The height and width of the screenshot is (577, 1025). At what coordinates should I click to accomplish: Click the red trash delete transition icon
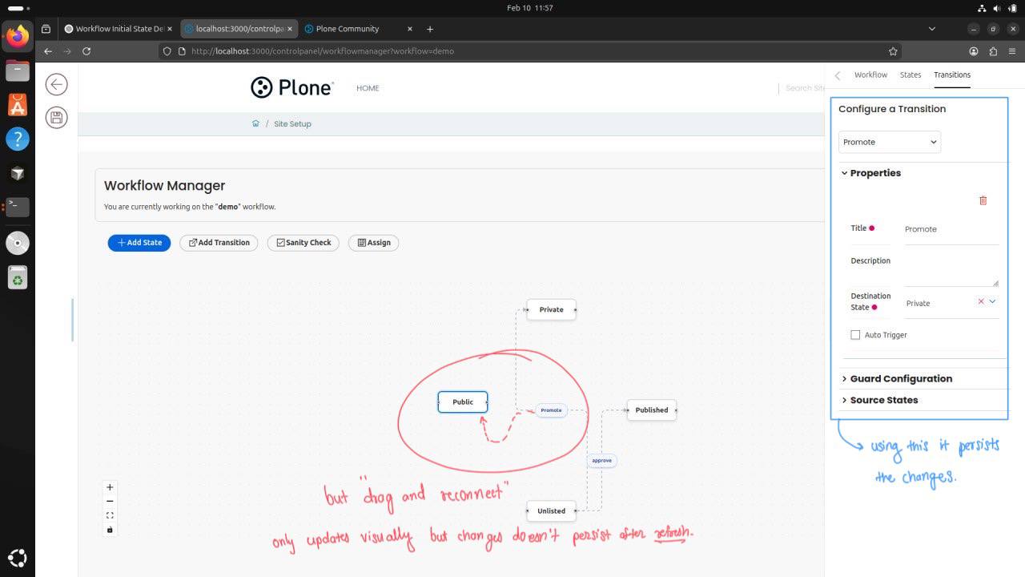tap(983, 200)
